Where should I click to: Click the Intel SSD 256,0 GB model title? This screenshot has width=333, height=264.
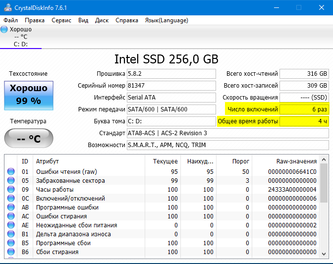click(x=166, y=59)
